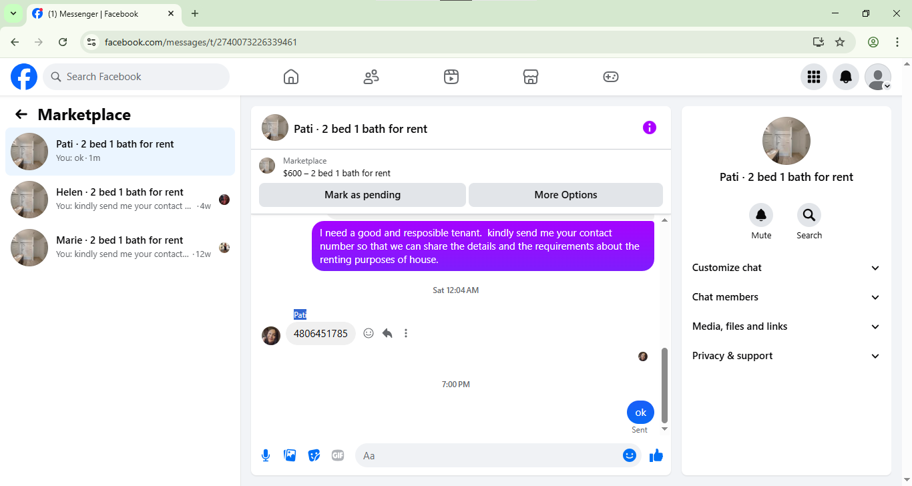
Task: Open the Facebook menu grid icon
Action: tap(814, 77)
